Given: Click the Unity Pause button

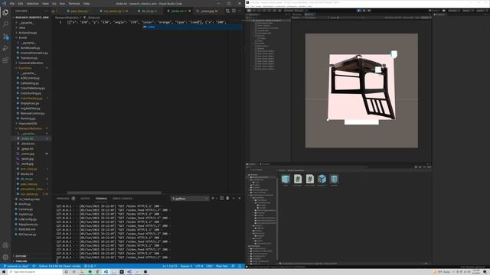Looking at the screenshot, I should 364,11.
